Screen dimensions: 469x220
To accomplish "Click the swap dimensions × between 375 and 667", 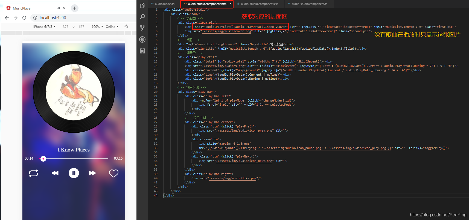I will pos(74,27).
